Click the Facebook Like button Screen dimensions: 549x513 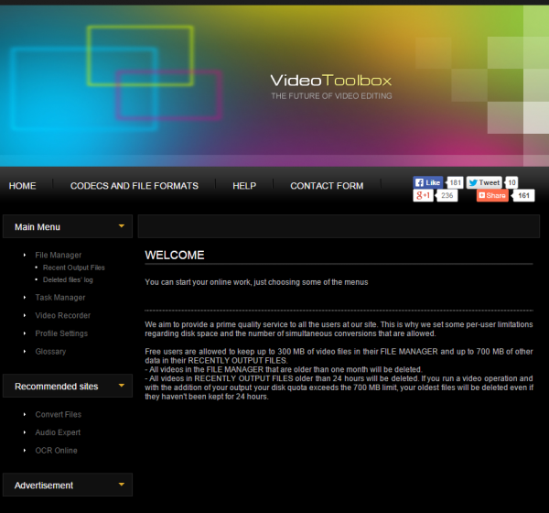pyautogui.click(x=428, y=182)
